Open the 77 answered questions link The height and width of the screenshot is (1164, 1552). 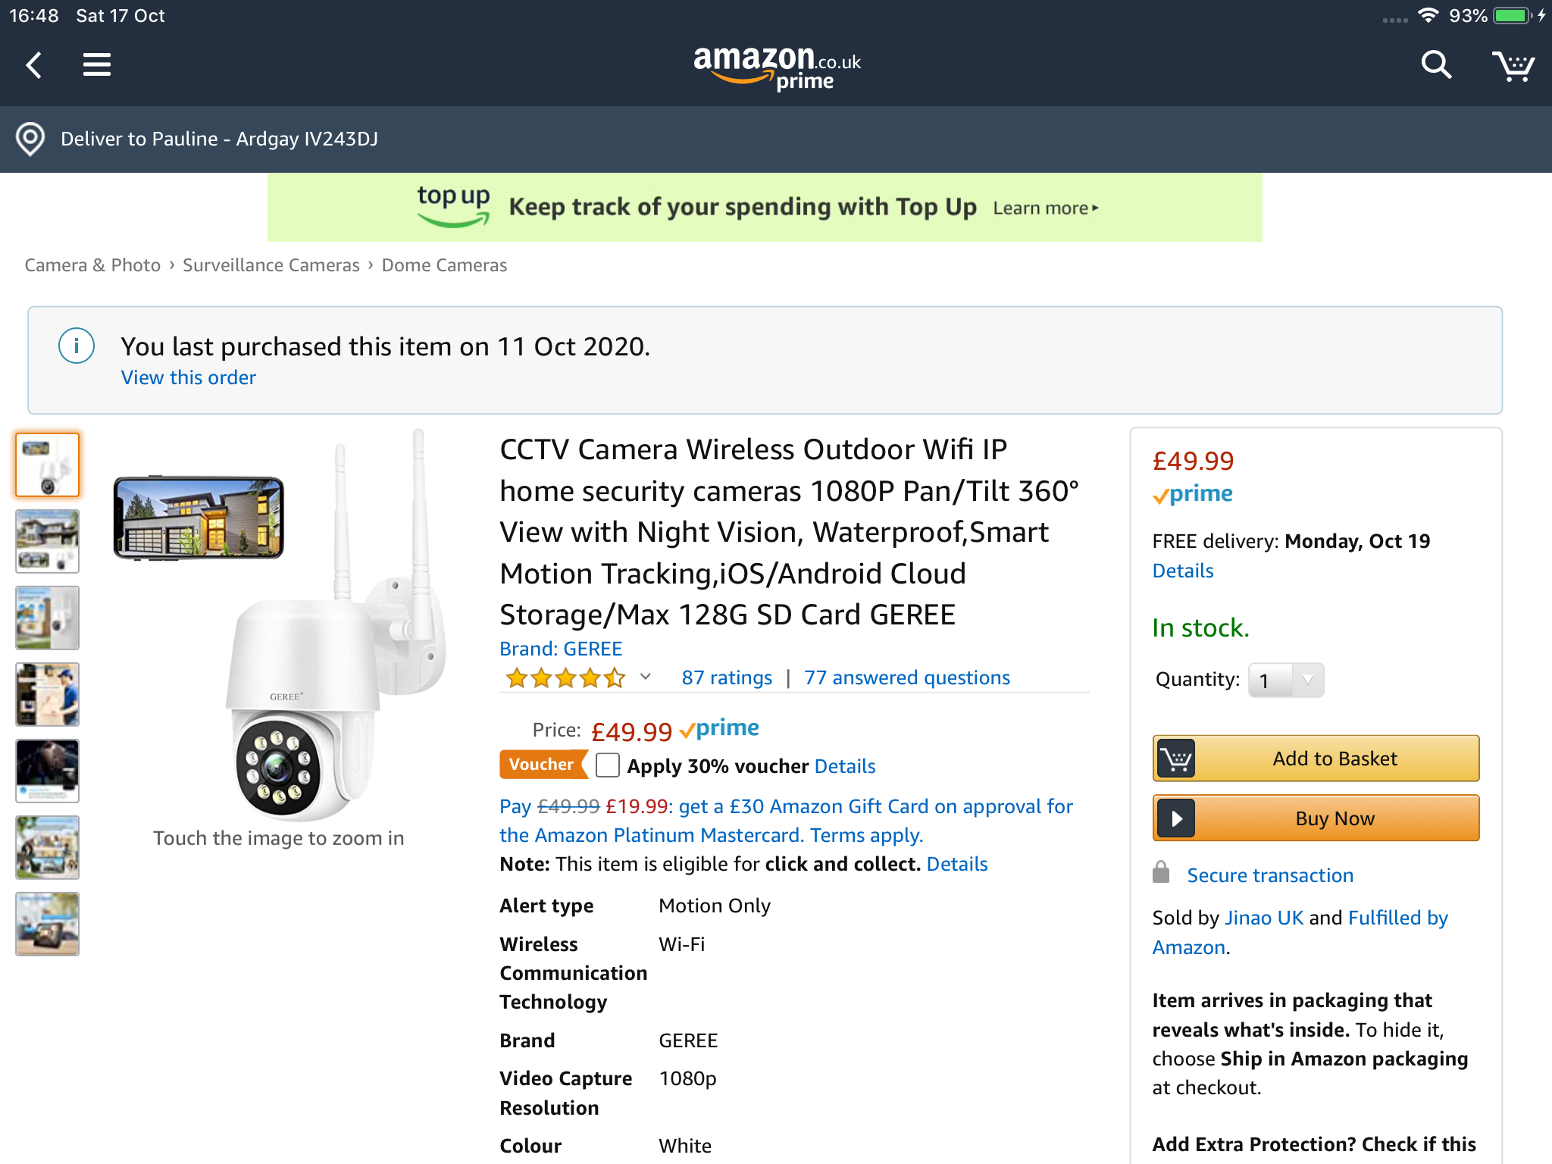(x=907, y=677)
